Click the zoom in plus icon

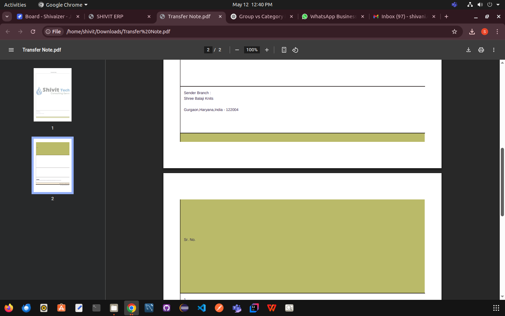click(267, 50)
